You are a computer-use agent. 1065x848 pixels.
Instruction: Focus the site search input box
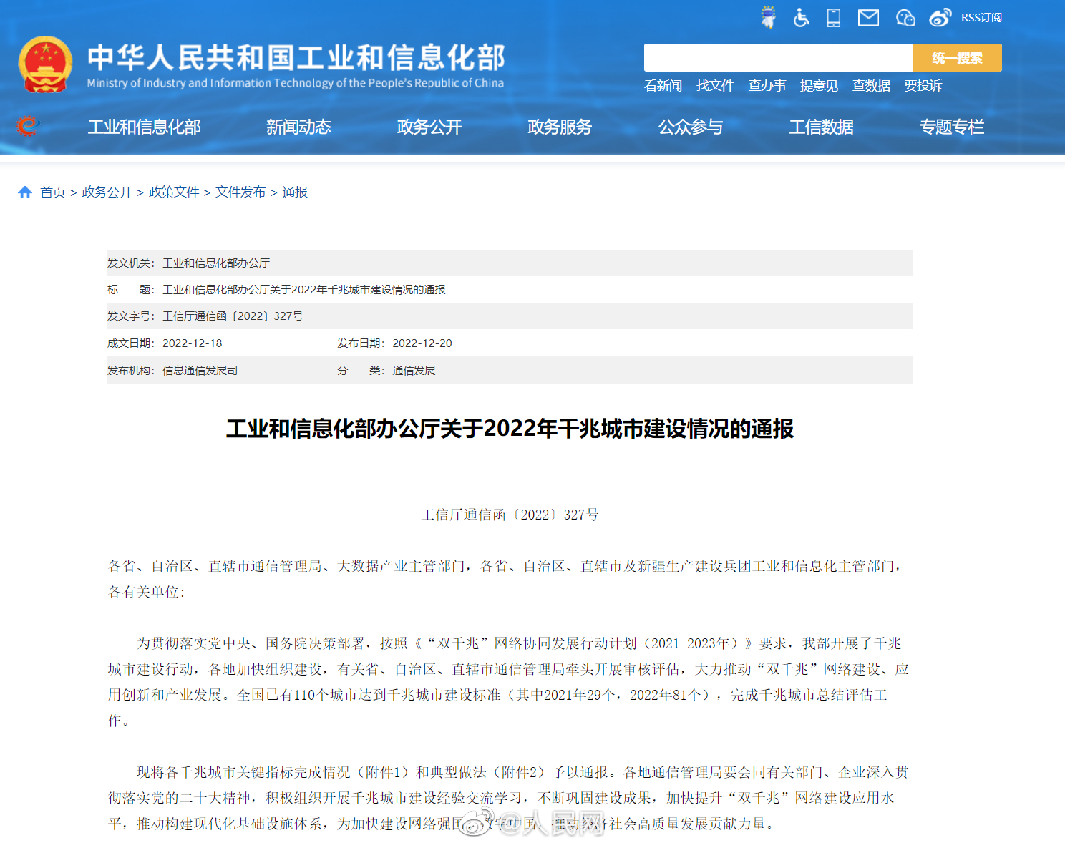778,57
